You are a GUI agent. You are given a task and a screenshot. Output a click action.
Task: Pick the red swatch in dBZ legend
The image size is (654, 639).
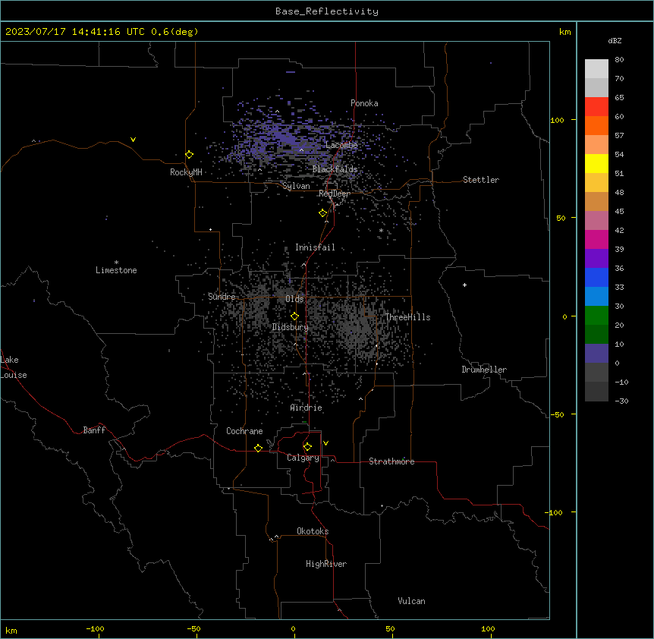596,106
